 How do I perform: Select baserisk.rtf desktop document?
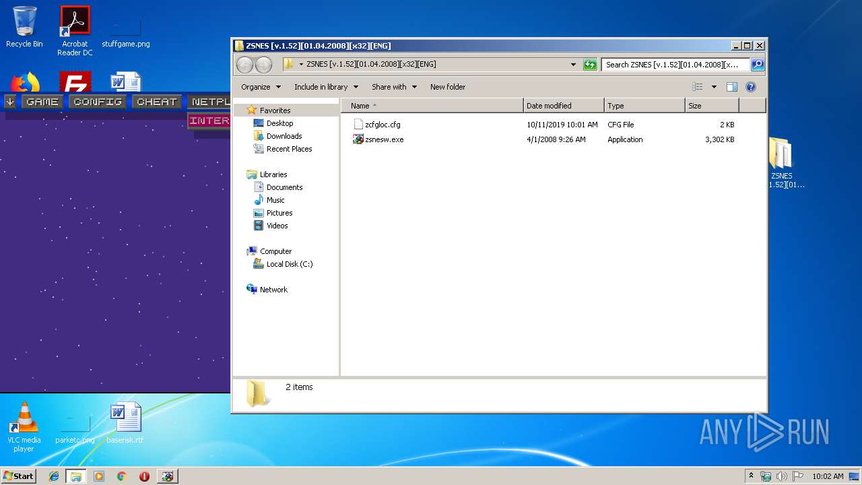125,424
